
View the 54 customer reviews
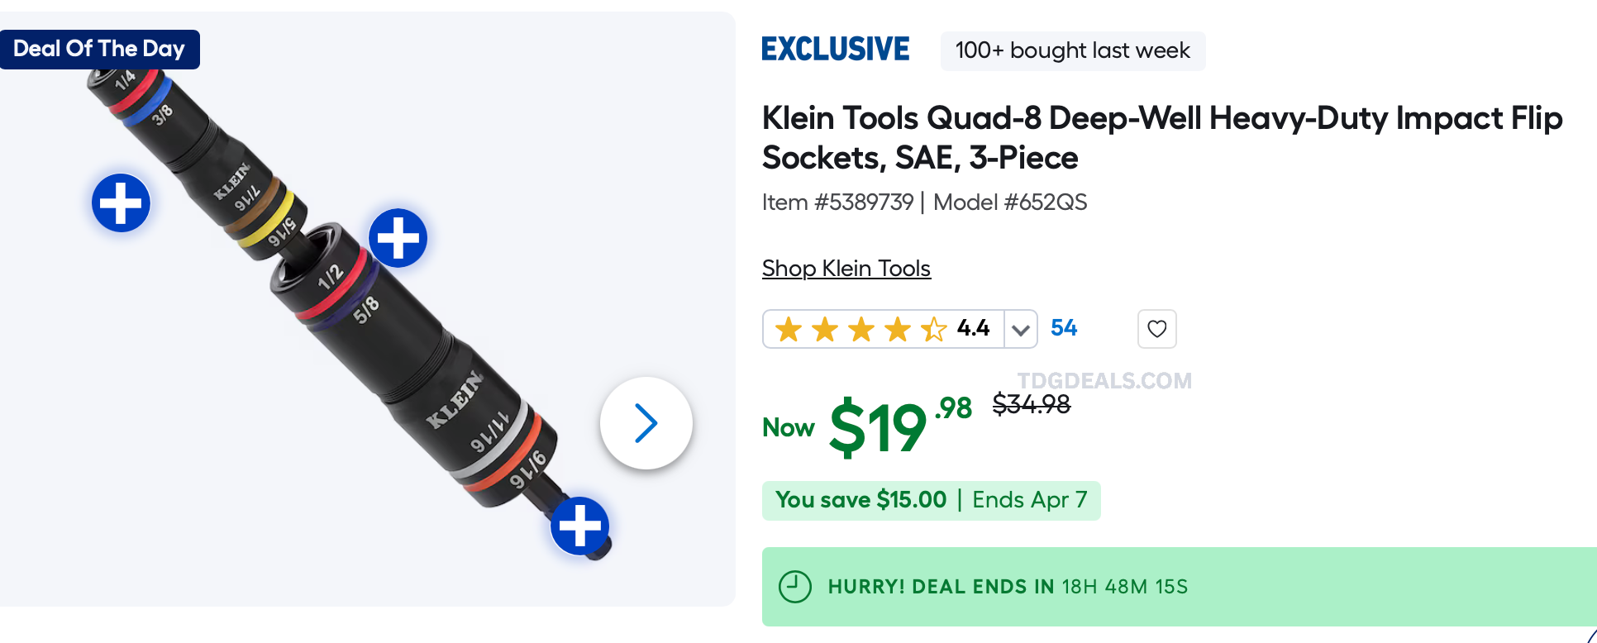coord(1063,327)
